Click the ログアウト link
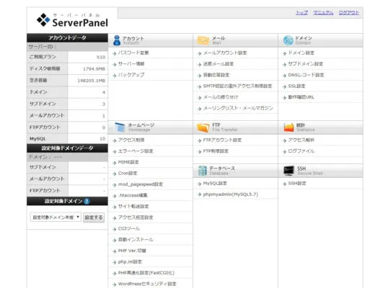 348,12
